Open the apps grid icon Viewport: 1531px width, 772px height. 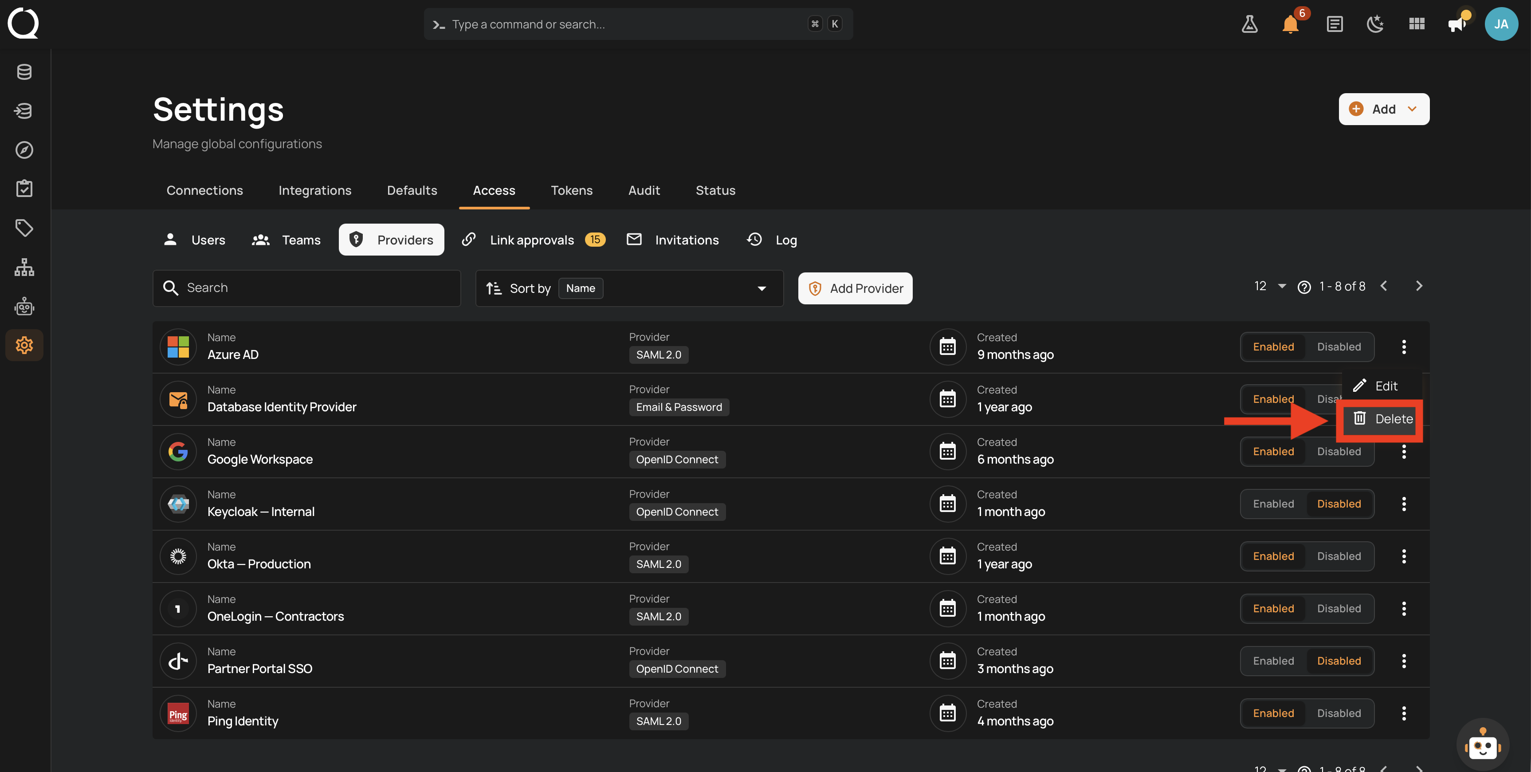[x=1417, y=24]
